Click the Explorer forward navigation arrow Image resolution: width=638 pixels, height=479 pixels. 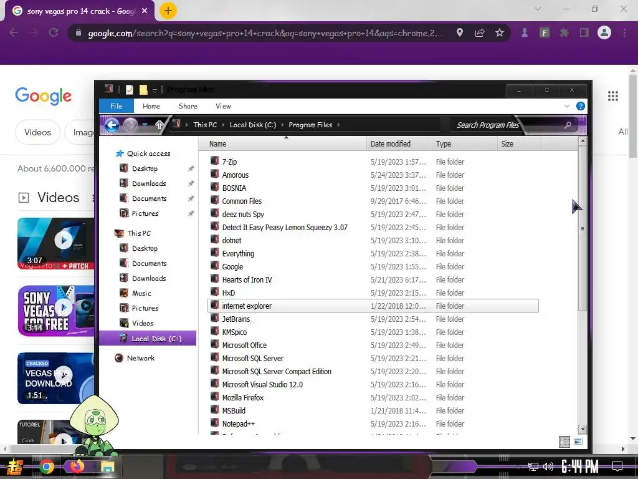tap(130, 125)
